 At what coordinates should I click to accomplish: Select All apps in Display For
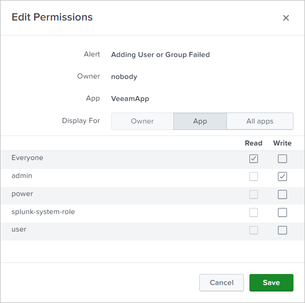260,121
